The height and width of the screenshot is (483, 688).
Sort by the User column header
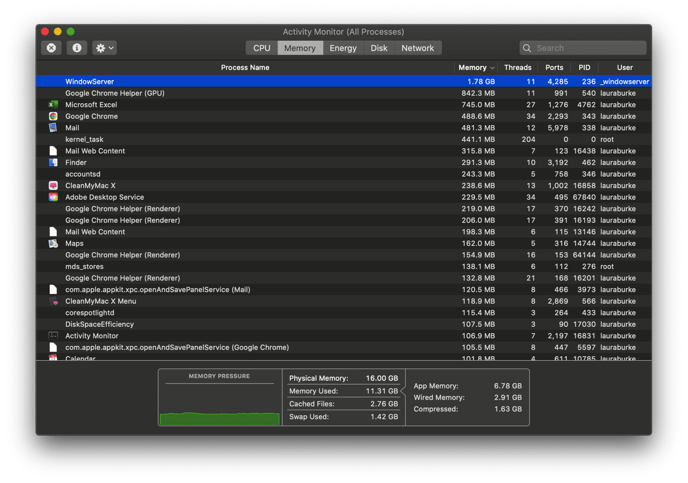click(625, 67)
